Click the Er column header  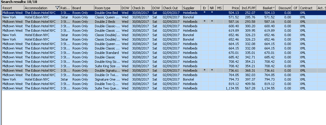pyautogui.click(x=205, y=8)
